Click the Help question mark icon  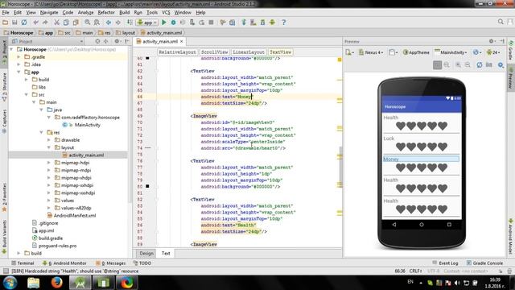(x=284, y=23)
